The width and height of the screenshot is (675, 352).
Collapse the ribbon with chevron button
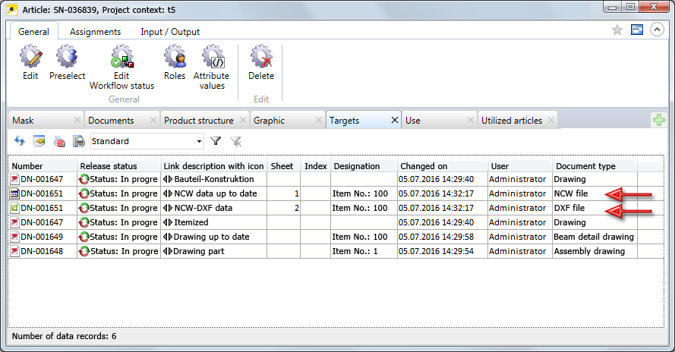pos(657,30)
